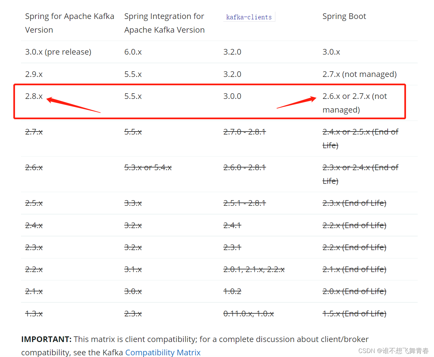Select the 'Spring Integration for Apache Kafka Version' header

click(164, 23)
